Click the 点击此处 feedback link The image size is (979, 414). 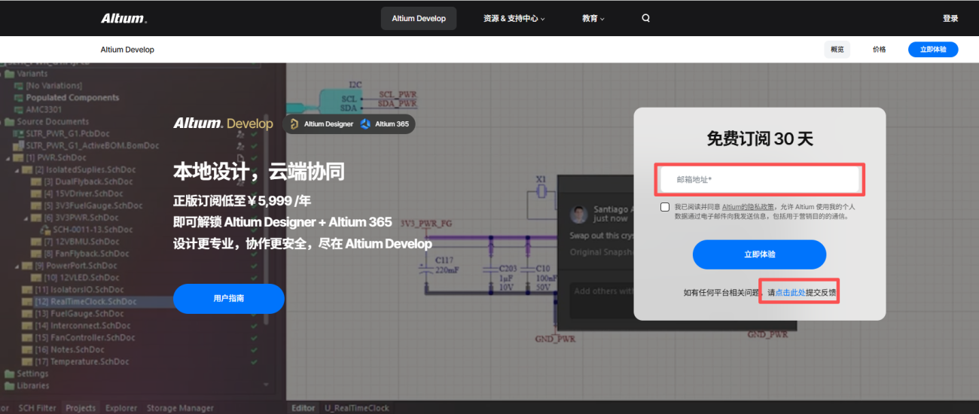click(790, 293)
